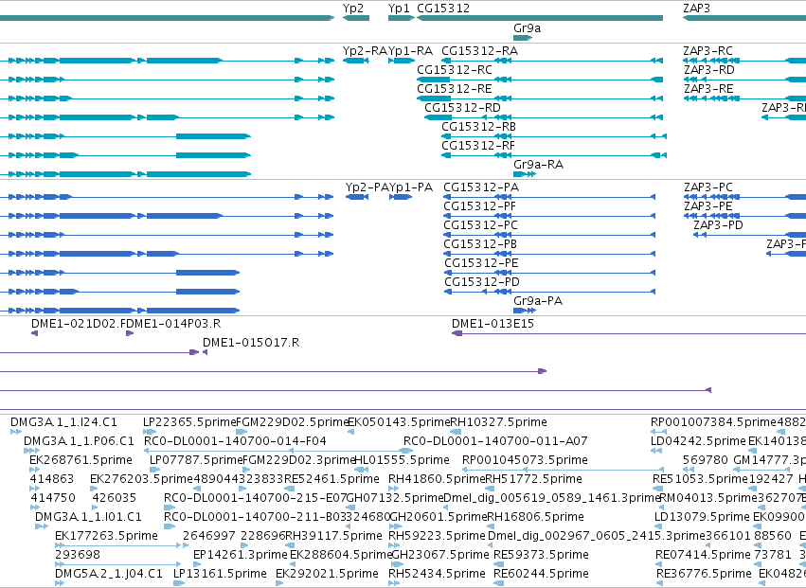
Task: Select the Yp1 gene label
Action: pyautogui.click(x=399, y=9)
